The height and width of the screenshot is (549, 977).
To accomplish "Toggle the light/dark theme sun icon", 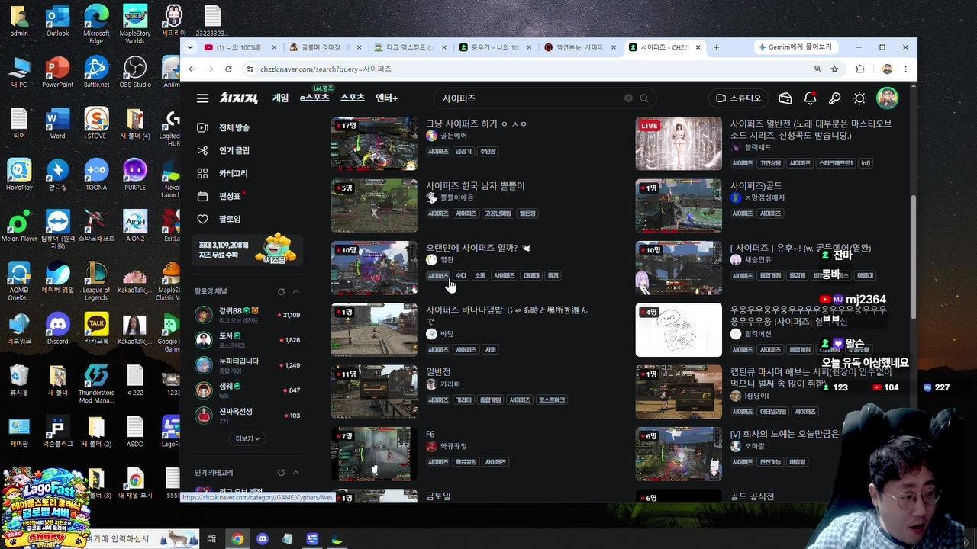I will point(860,98).
